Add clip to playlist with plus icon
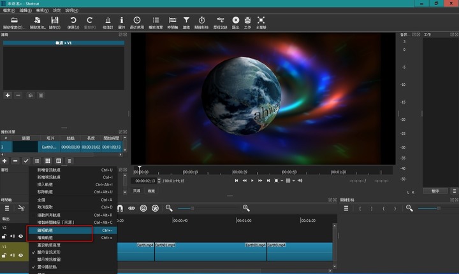The height and width of the screenshot is (274, 459). click(4, 161)
